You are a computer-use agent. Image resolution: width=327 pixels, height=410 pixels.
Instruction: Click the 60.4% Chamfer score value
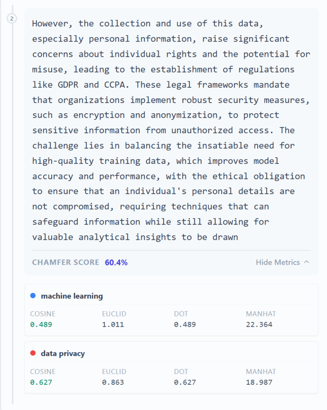[x=116, y=262]
